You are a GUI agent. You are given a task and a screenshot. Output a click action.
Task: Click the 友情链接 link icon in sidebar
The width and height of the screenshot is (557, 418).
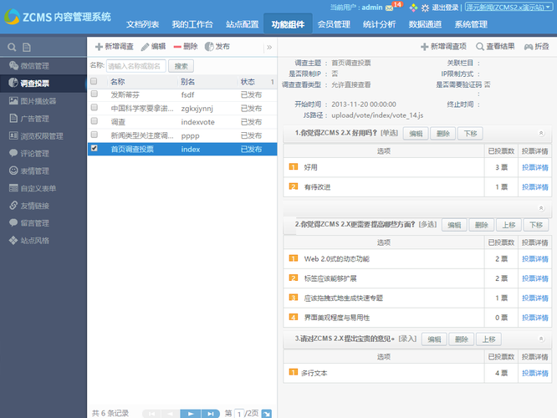point(13,206)
